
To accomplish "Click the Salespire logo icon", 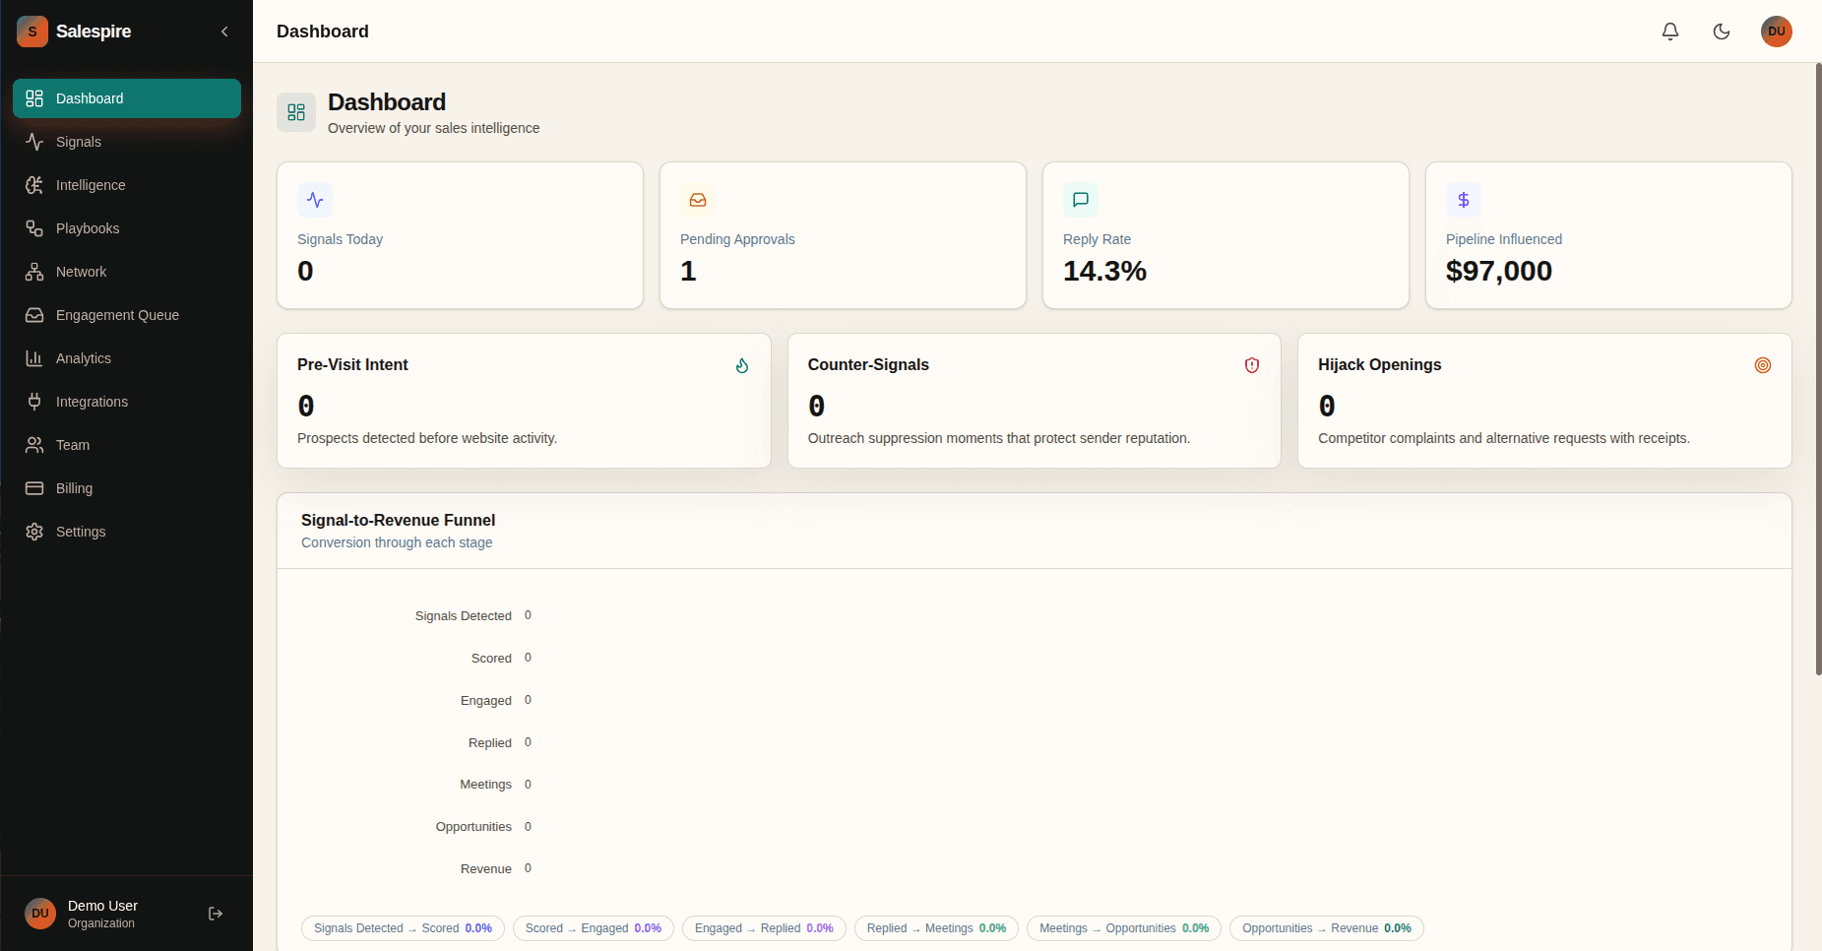I will pos(32,32).
